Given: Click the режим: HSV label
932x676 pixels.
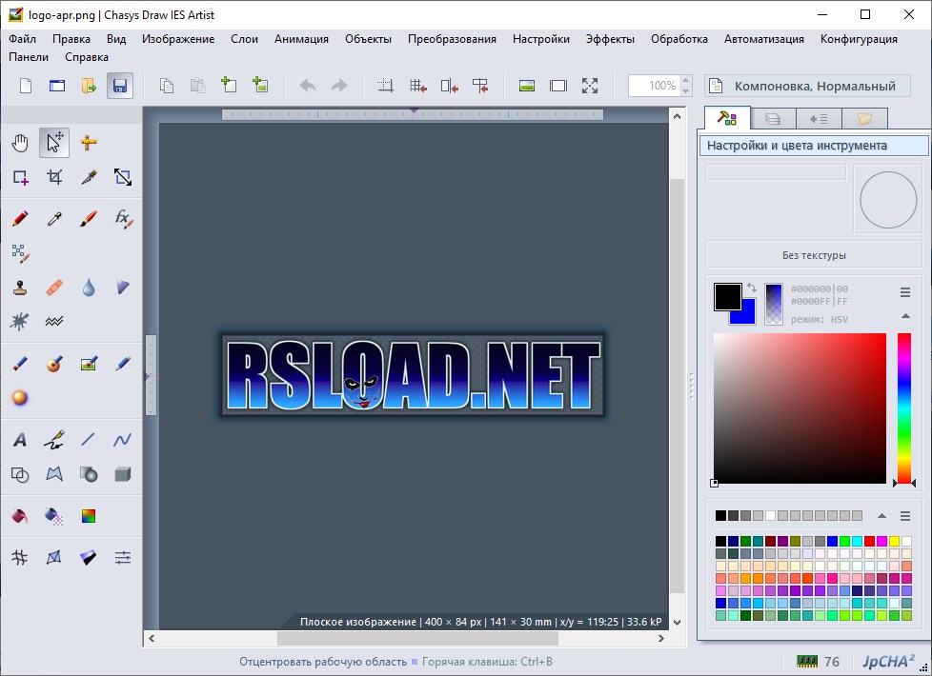Looking at the screenshot, I should click(x=819, y=319).
